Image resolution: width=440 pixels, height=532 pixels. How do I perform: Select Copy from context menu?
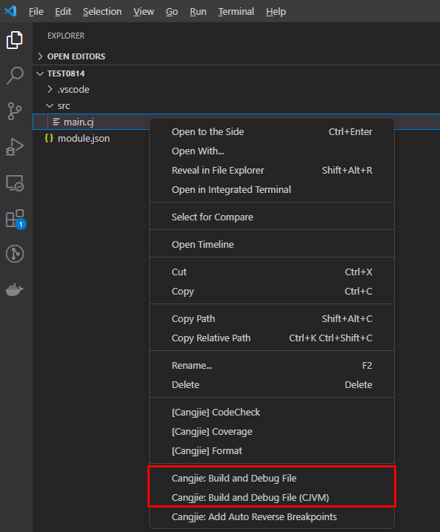pos(272,292)
